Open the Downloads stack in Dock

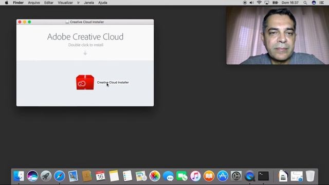click(x=297, y=176)
